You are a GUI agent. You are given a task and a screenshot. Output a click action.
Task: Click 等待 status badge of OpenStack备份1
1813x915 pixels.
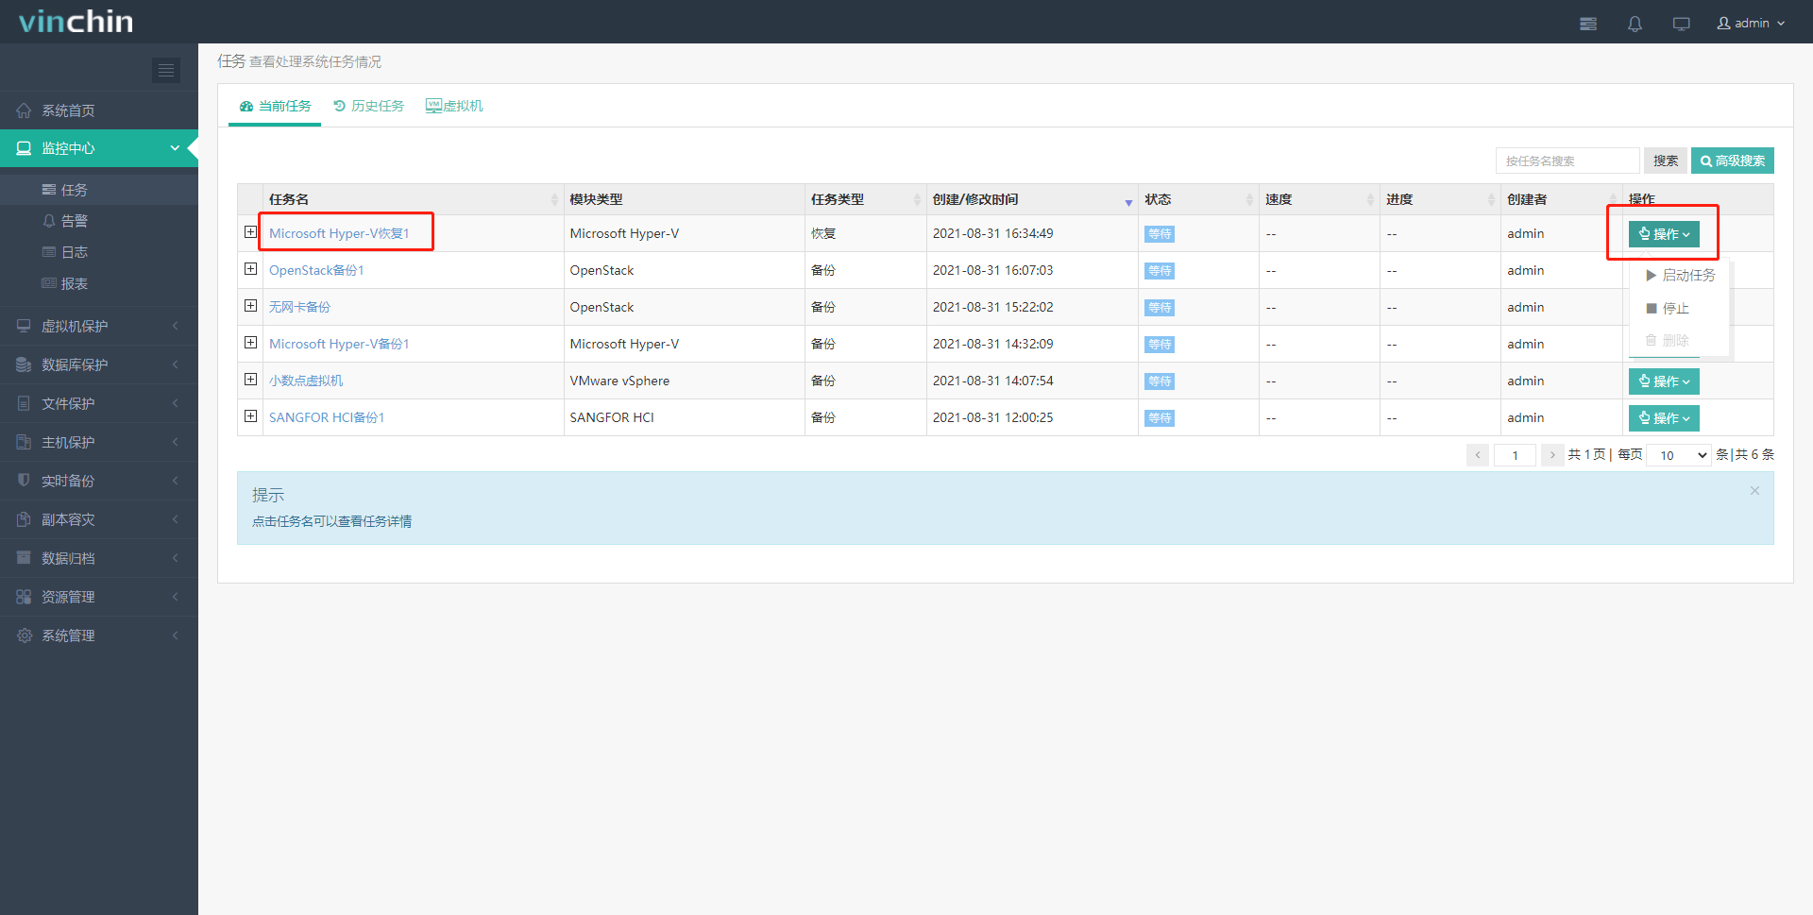coord(1160,271)
